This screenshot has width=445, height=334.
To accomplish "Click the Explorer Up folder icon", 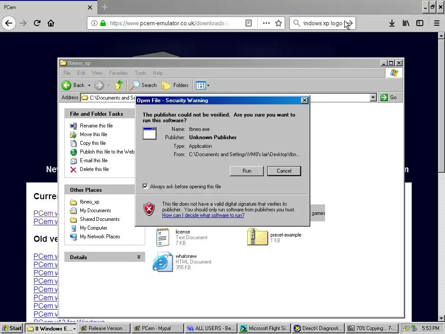I will coord(119,85).
